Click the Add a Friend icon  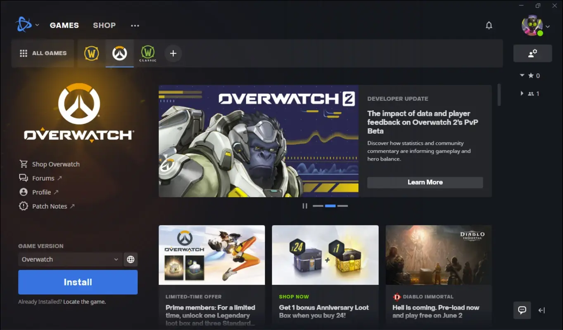pos(532,53)
